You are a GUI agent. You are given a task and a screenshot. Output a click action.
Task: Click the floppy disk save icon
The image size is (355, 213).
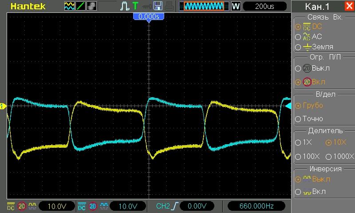click(x=158, y=6)
